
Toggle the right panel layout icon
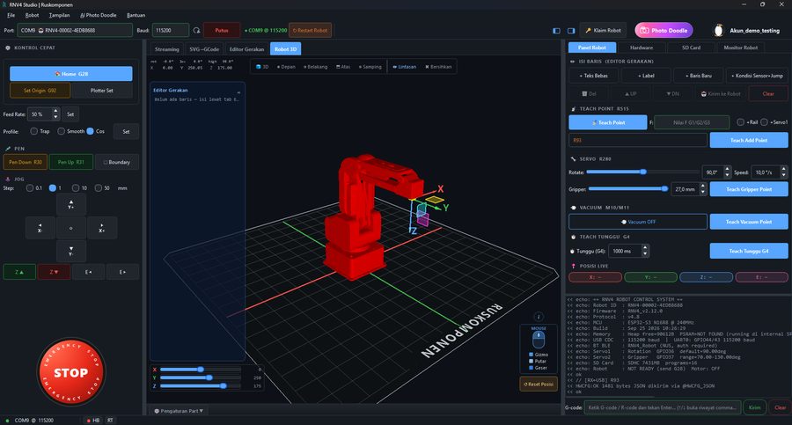point(571,30)
